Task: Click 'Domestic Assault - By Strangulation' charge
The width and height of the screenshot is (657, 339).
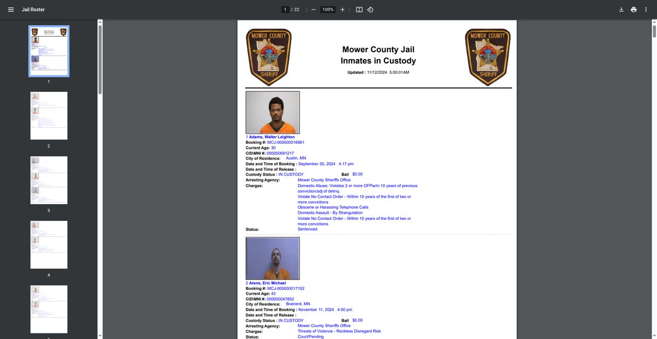Action: 330,213
